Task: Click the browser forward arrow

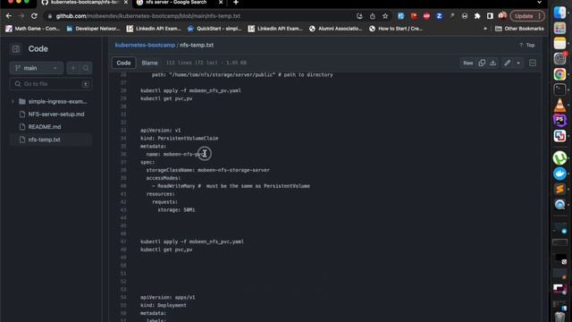Action: click(x=21, y=16)
